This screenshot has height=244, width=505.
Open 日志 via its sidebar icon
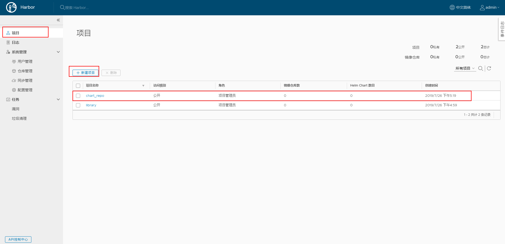8,42
